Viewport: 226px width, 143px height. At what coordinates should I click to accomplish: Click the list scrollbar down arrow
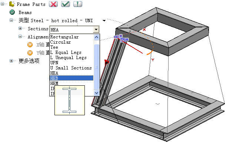96,93
